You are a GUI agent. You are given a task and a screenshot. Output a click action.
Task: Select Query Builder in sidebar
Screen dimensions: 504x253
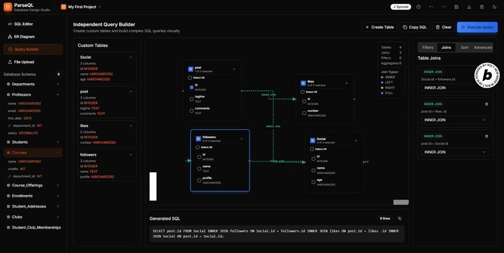tap(33, 49)
